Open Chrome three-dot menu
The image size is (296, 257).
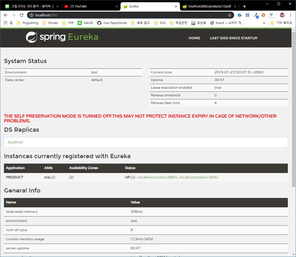click(290, 15)
